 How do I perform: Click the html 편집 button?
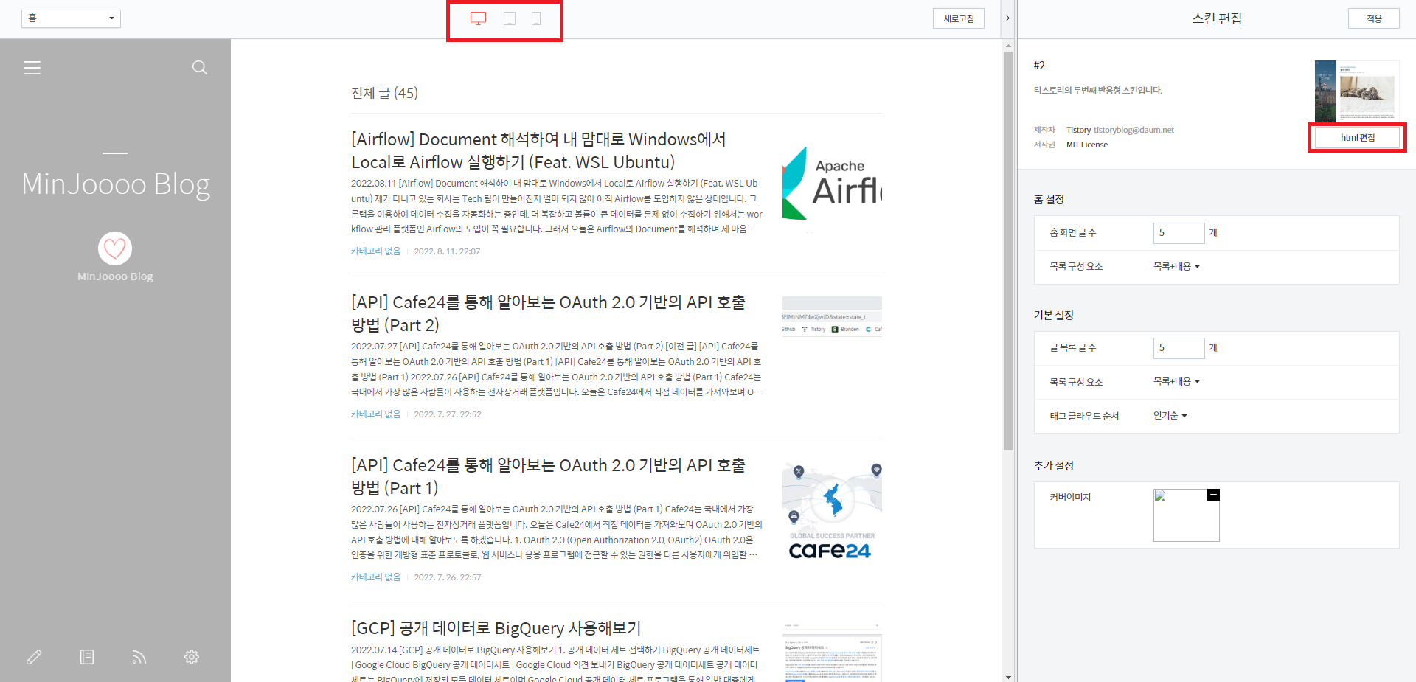(x=1358, y=138)
